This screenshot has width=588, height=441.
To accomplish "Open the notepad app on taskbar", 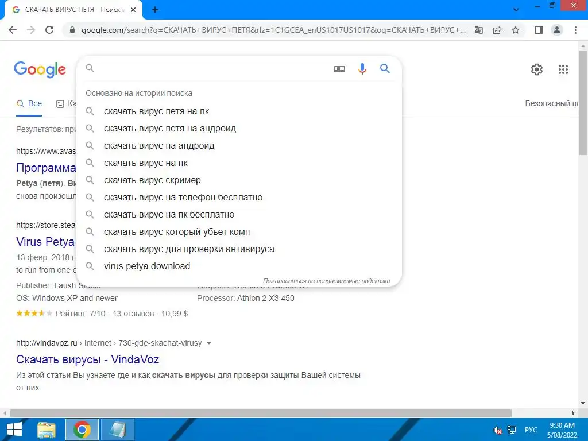I will [117, 430].
